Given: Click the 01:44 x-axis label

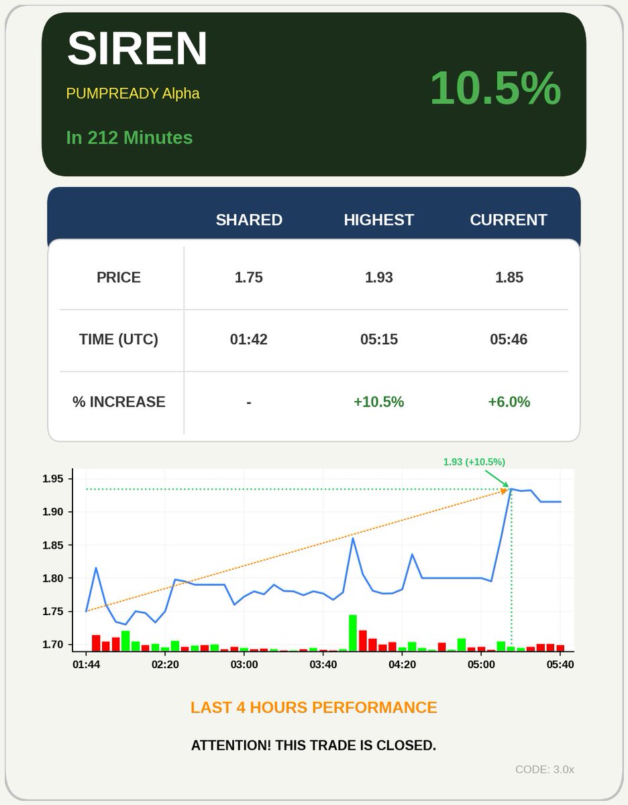Looking at the screenshot, I should (x=87, y=664).
